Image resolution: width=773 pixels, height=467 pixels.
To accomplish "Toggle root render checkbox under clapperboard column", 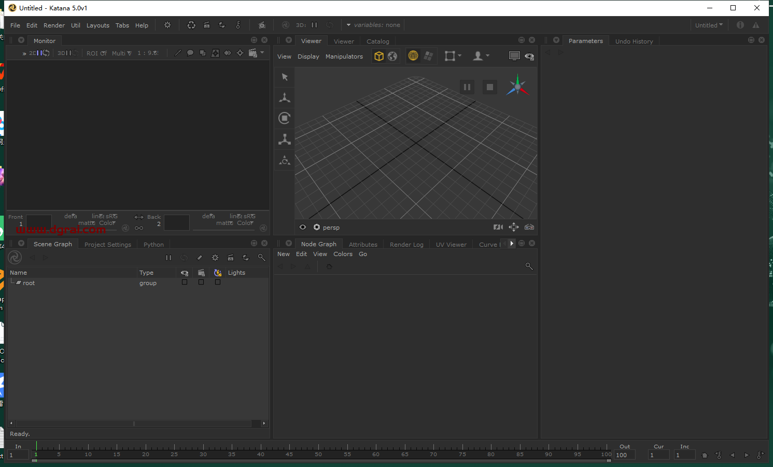I will click(x=201, y=282).
